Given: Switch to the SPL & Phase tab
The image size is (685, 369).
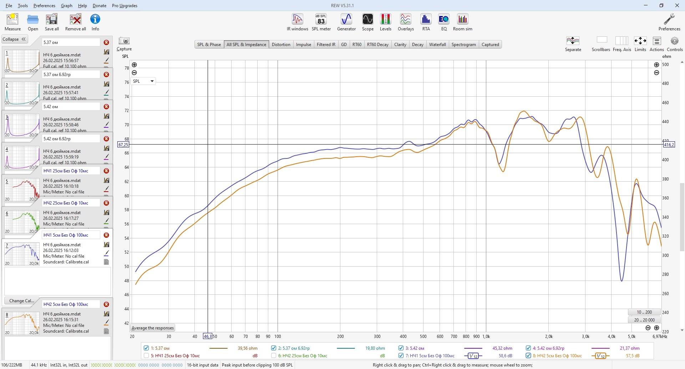Looking at the screenshot, I should click(x=209, y=45).
